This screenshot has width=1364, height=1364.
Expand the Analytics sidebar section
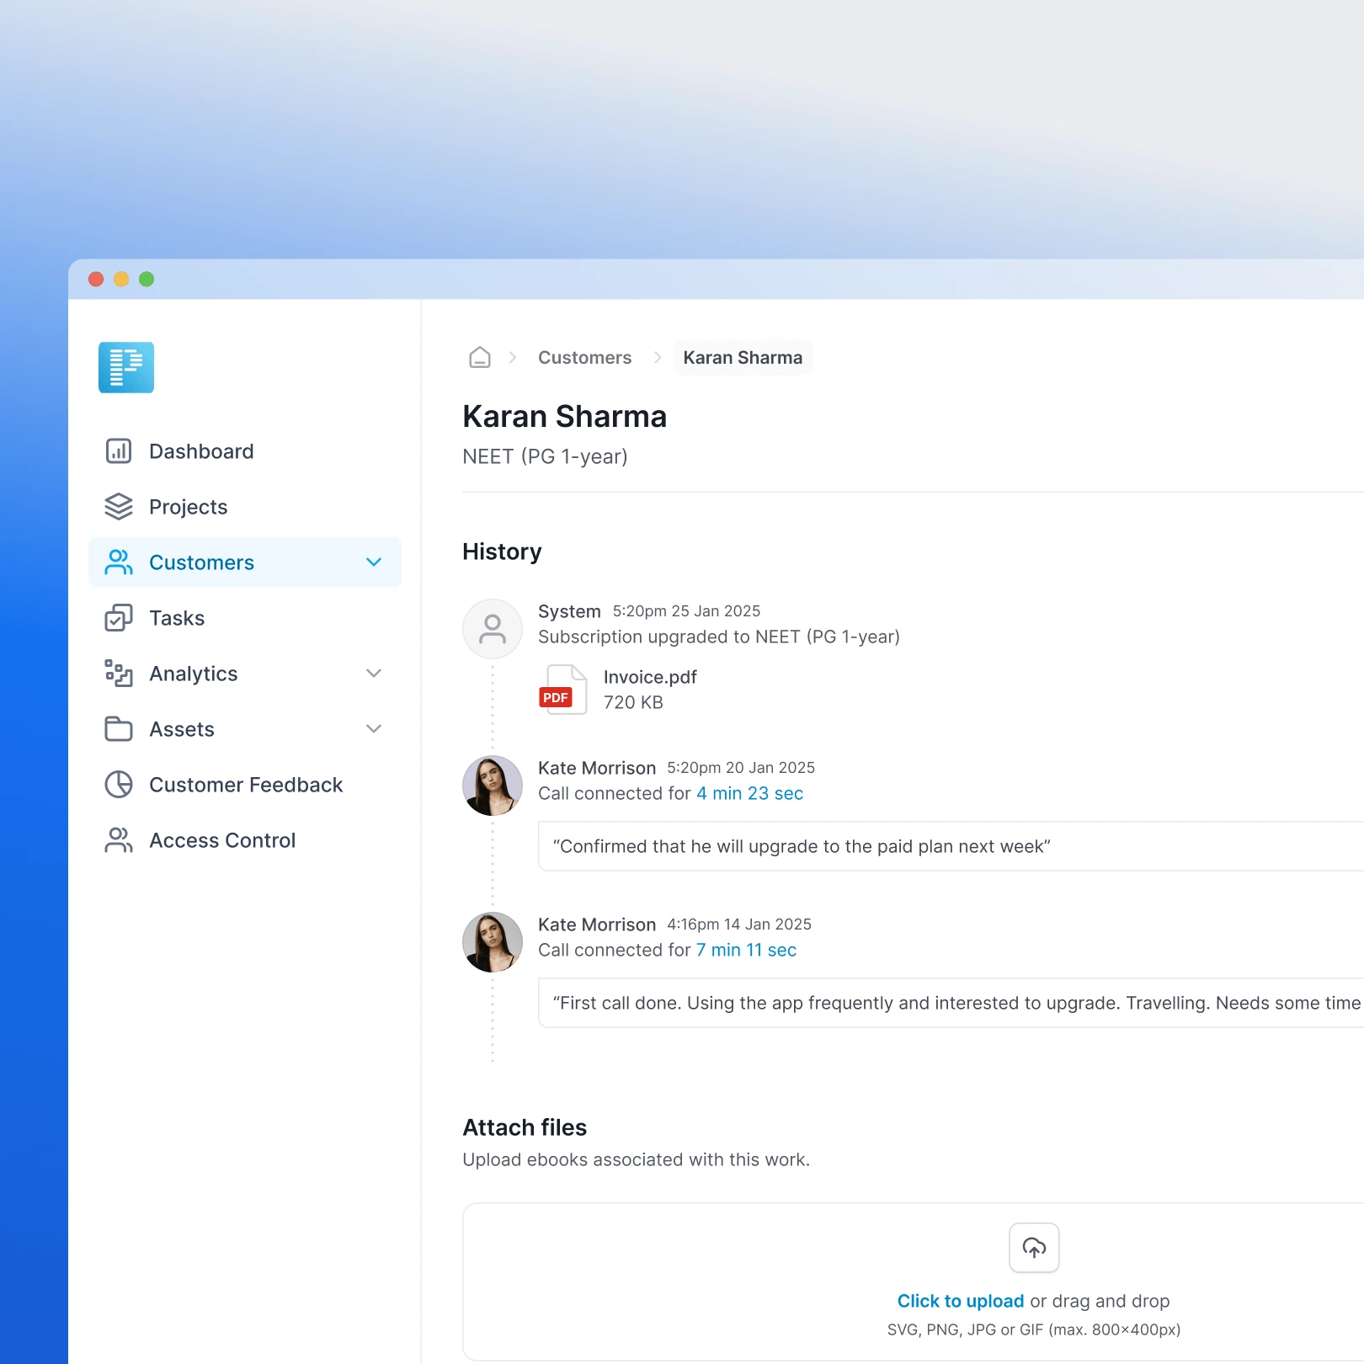point(374,673)
